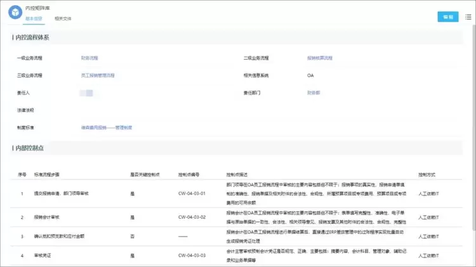Switch to the 基本信息 tab
The height and width of the screenshot is (267, 476).
(34, 19)
